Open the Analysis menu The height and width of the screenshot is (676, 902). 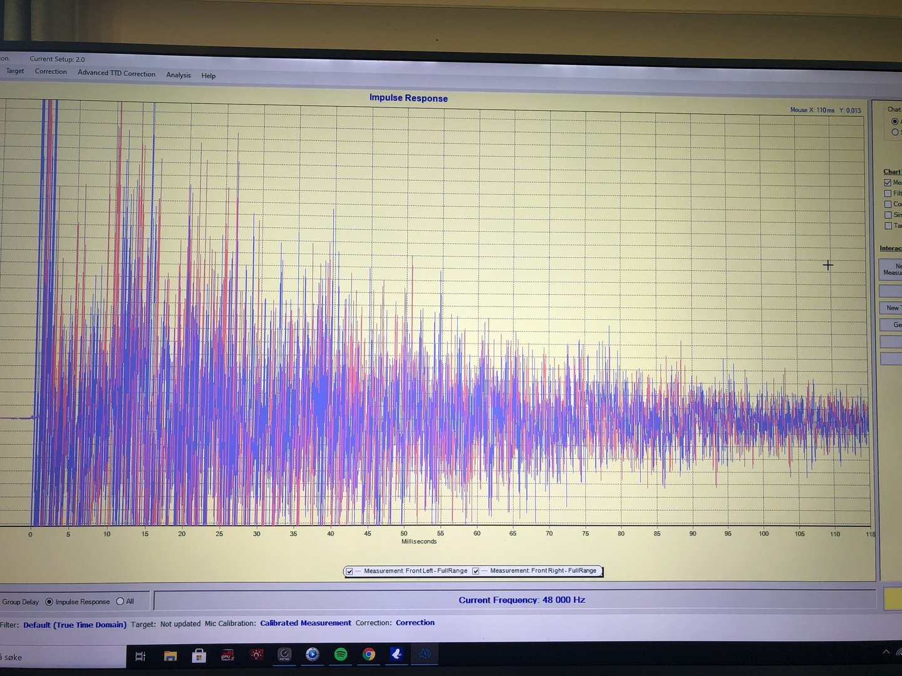(x=179, y=74)
